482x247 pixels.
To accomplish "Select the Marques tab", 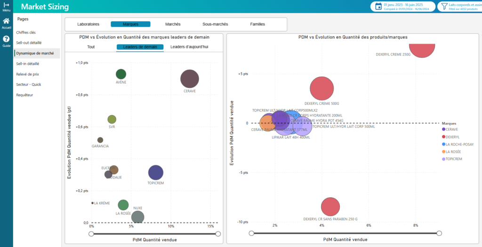I will (130, 24).
